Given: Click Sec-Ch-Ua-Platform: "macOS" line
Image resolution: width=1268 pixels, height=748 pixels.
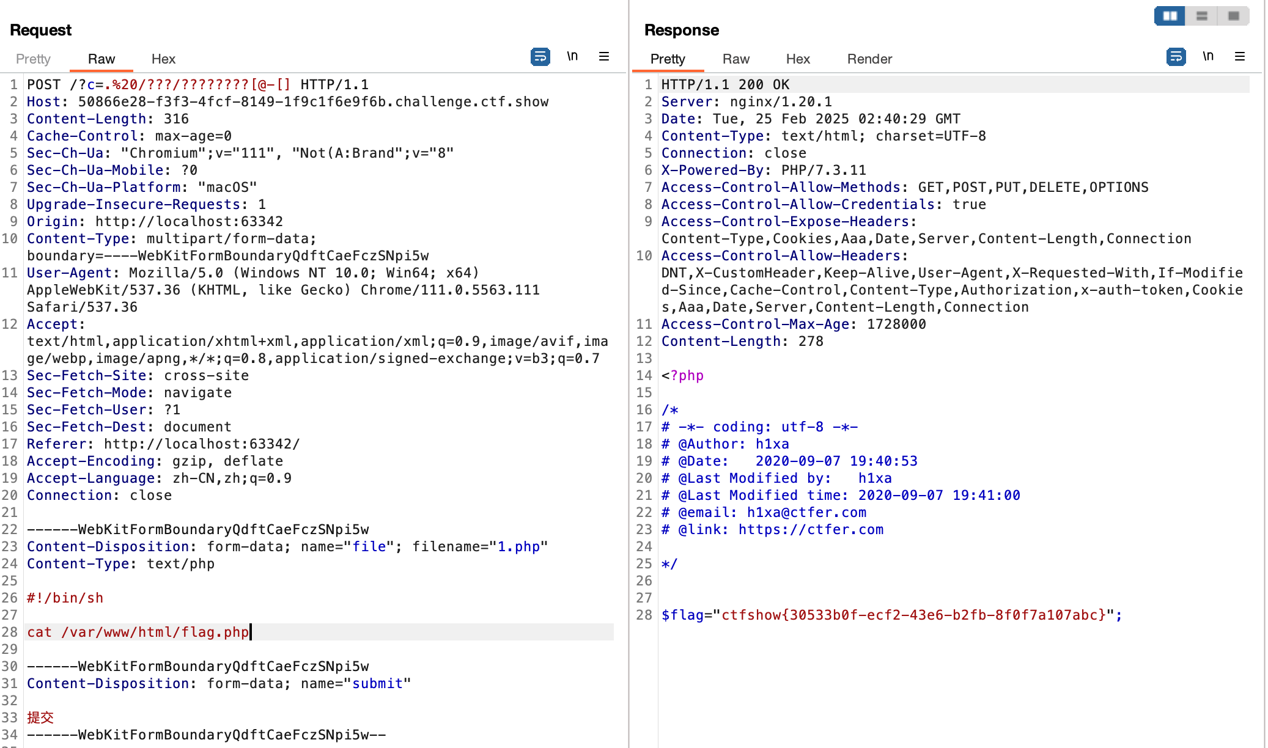Looking at the screenshot, I should pyautogui.click(x=142, y=187).
